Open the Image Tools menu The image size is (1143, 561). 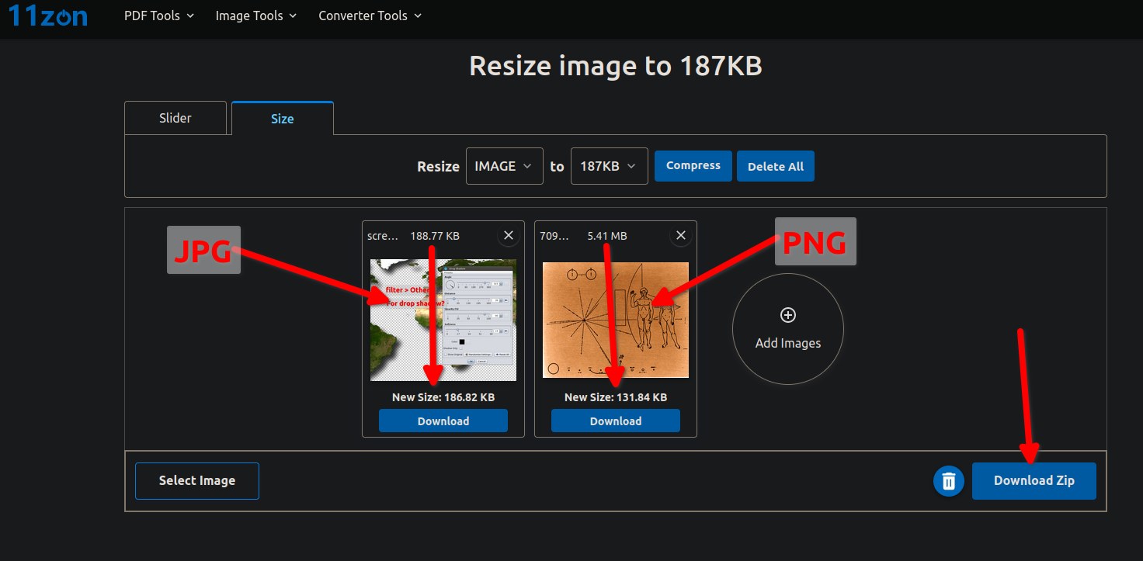click(x=256, y=16)
